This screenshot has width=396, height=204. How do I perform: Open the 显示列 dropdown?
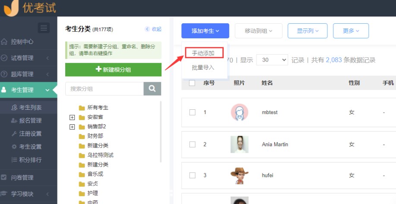pos(307,31)
